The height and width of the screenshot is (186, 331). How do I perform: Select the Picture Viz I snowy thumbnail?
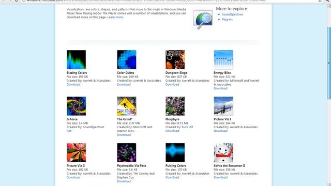coord(223,106)
